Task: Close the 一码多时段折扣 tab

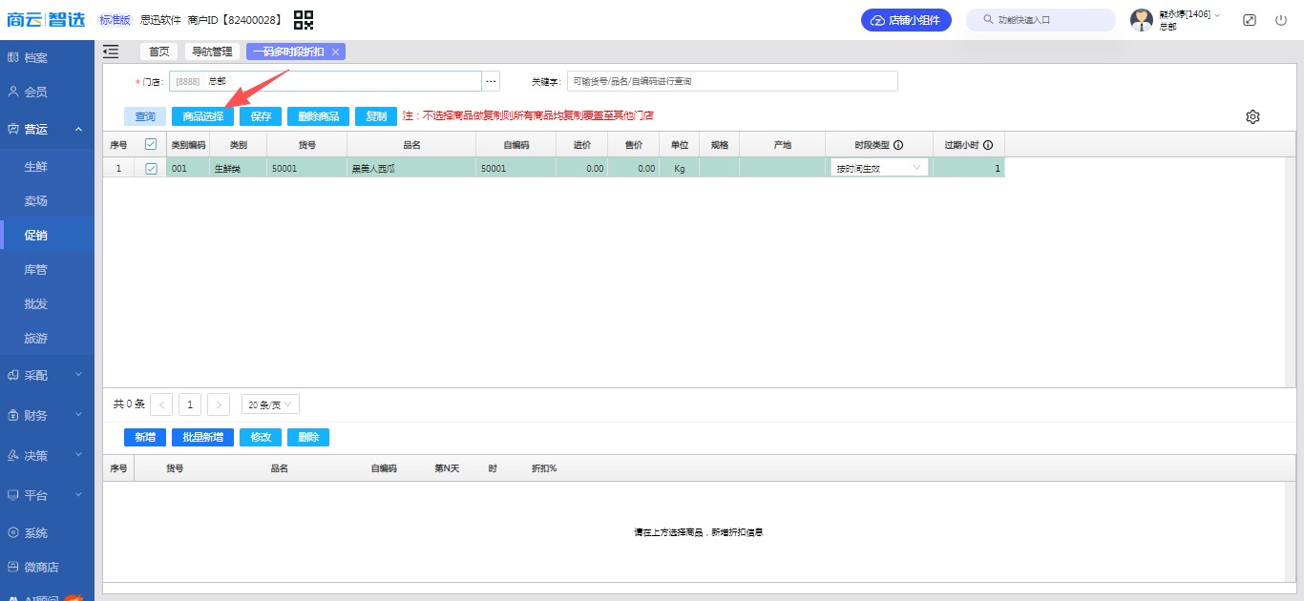Action: click(x=335, y=52)
